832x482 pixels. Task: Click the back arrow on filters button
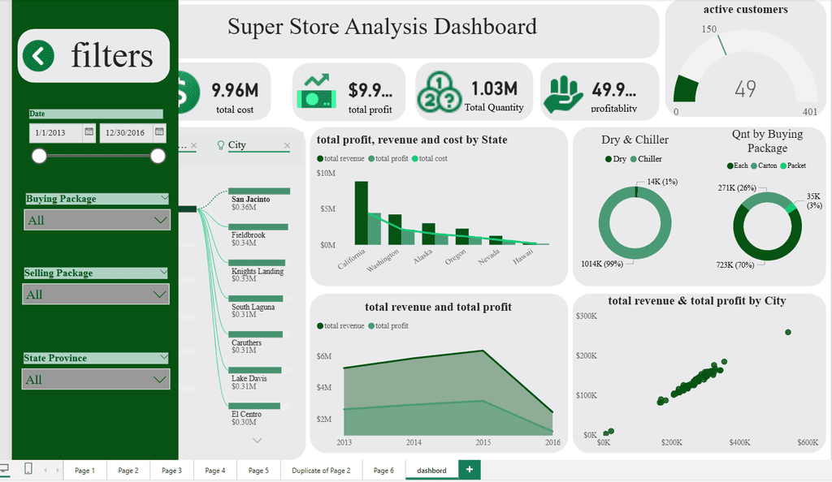[x=39, y=56]
